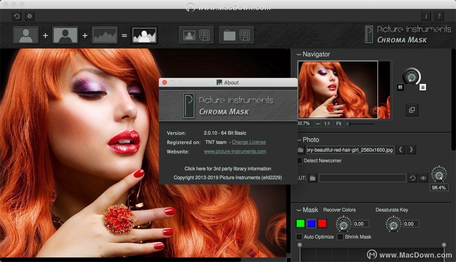
Task: Set zoom to 1:1
Action: [327, 124]
